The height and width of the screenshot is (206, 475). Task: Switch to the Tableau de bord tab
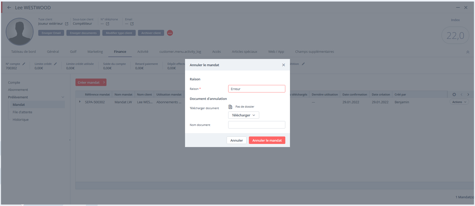24,52
